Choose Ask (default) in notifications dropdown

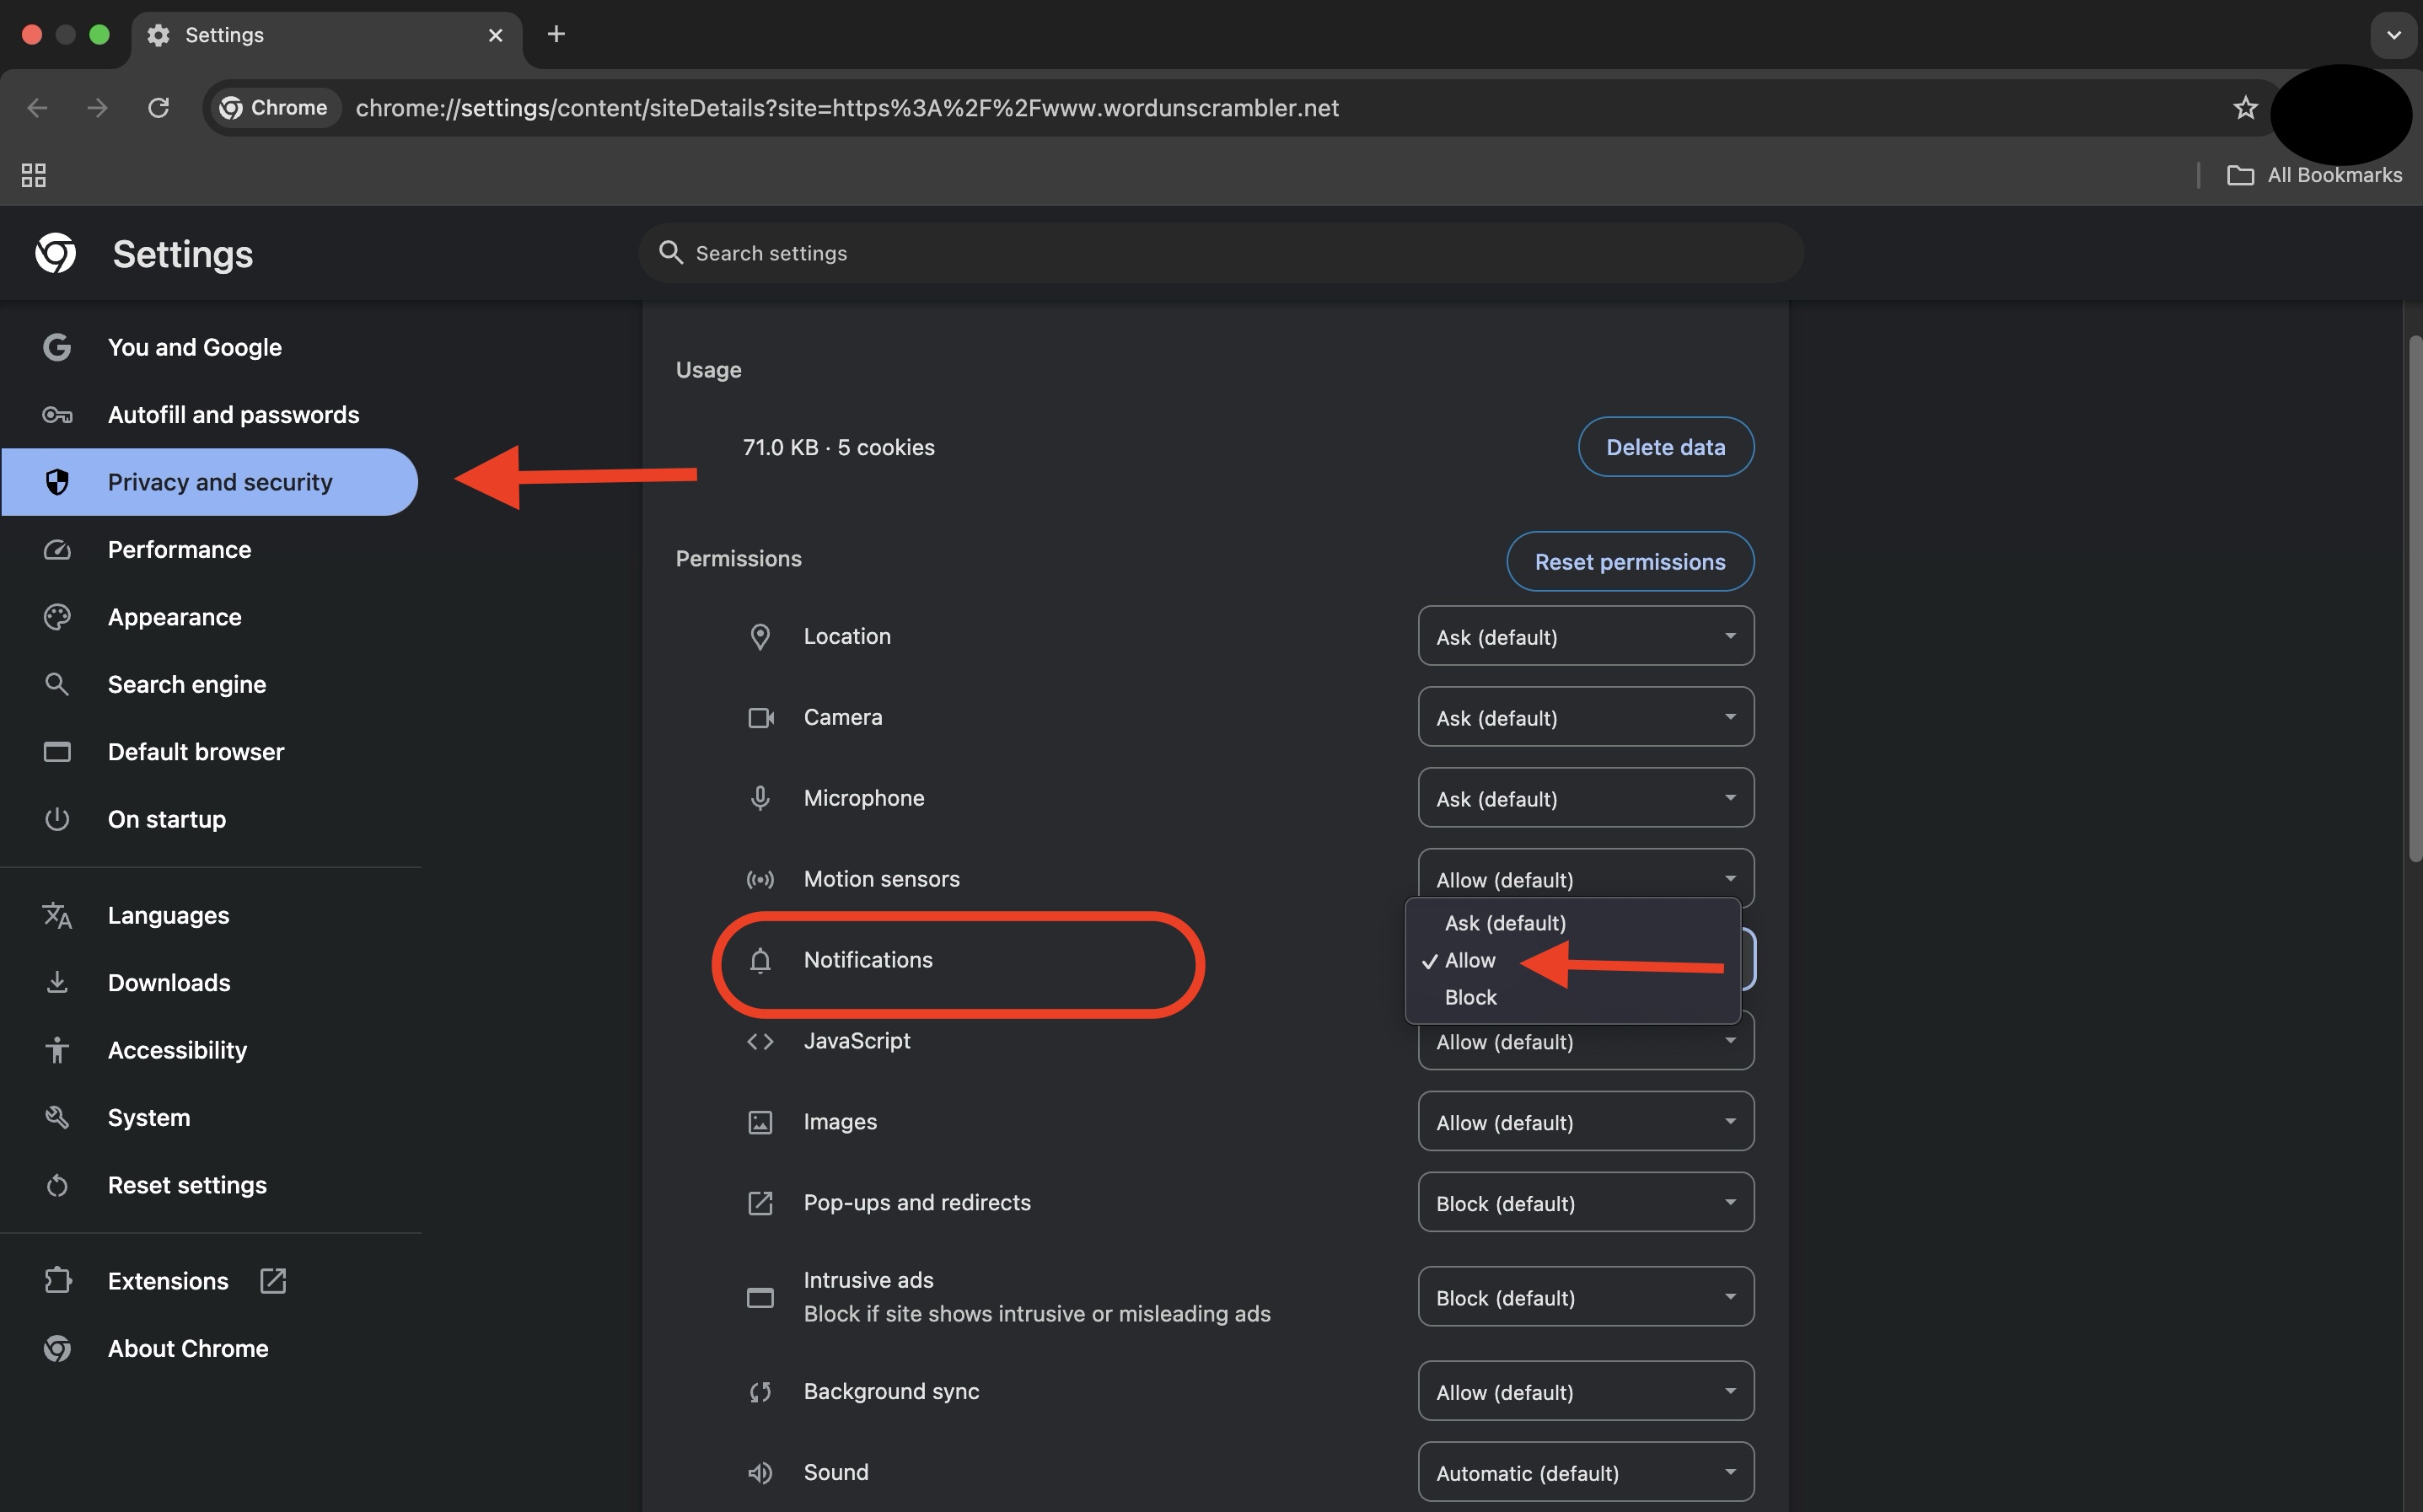pos(1573,922)
